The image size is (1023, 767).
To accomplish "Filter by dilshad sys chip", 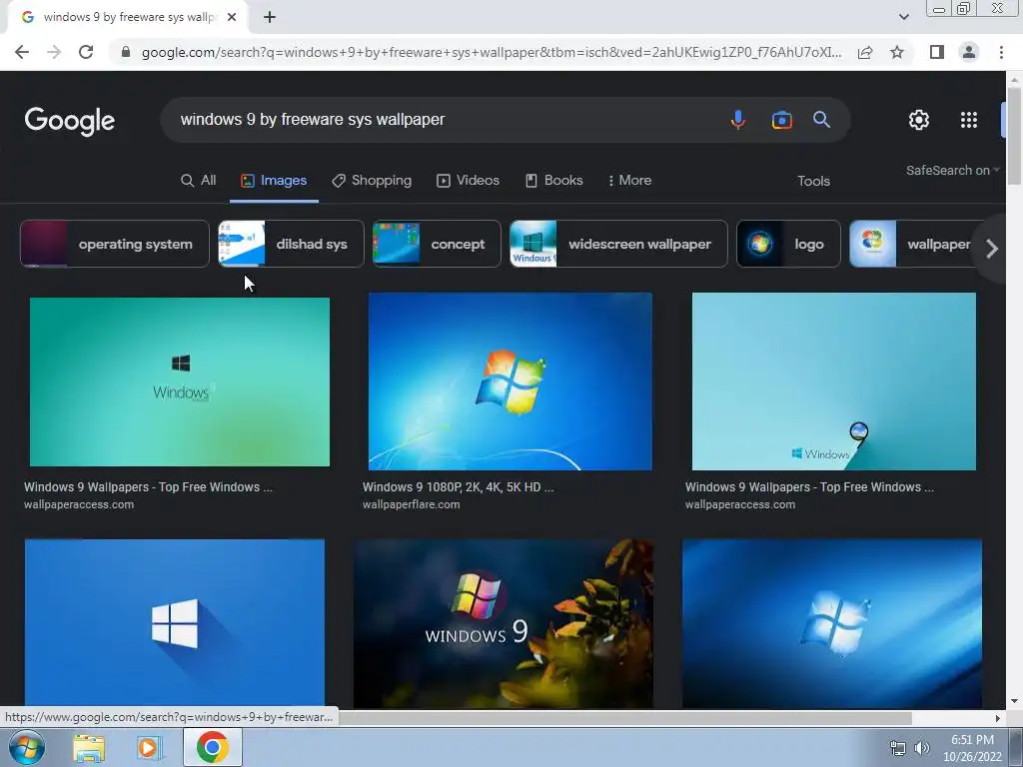I will tap(291, 244).
